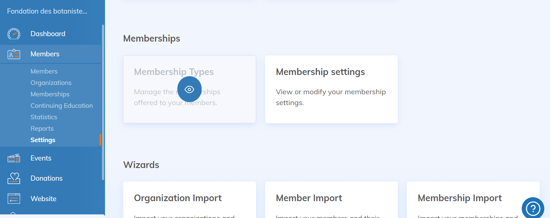Click the Fondation des botaniste organization name
Viewport: 550px width, 218px height.
pos(47,11)
